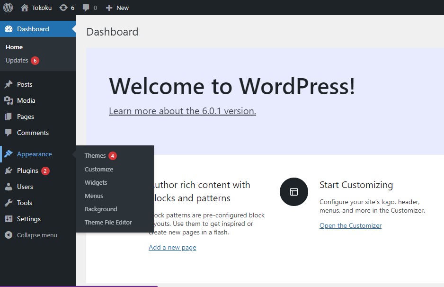Open Theme File Editor from the submenu

pyautogui.click(x=108, y=223)
